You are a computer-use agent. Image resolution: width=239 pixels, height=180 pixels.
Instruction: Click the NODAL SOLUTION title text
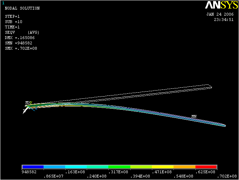click(22, 8)
